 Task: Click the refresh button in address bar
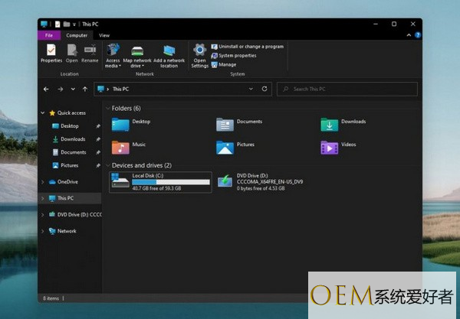point(264,89)
